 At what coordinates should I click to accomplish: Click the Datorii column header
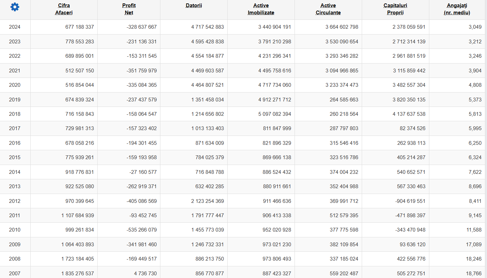[194, 6]
